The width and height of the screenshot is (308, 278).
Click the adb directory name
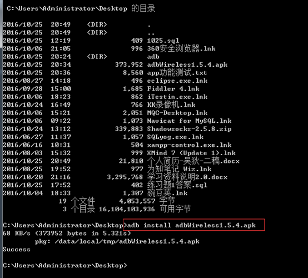pyautogui.click(x=153, y=57)
